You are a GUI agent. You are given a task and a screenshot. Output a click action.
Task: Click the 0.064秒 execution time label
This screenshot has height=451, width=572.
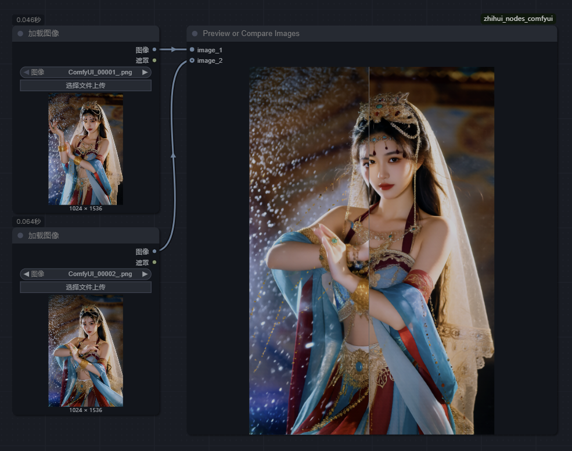[x=28, y=221]
